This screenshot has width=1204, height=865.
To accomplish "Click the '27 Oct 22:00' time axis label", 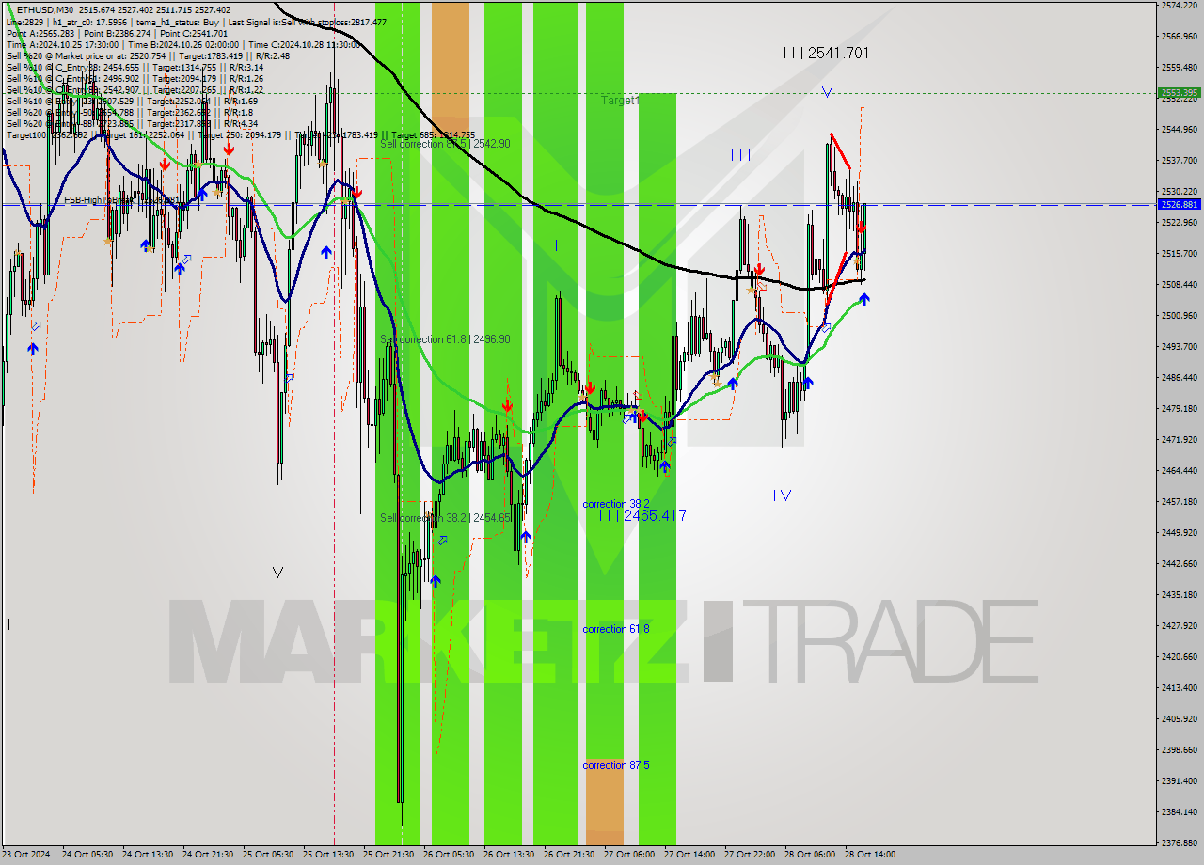I will (750, 855).
